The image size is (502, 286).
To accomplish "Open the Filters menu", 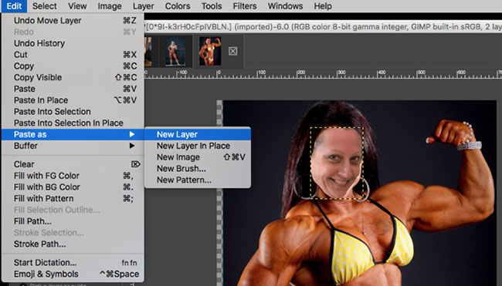I will coord(245,6).
